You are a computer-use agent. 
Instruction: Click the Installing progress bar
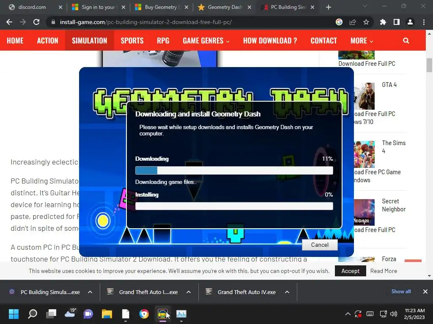(x=234, y=206)
